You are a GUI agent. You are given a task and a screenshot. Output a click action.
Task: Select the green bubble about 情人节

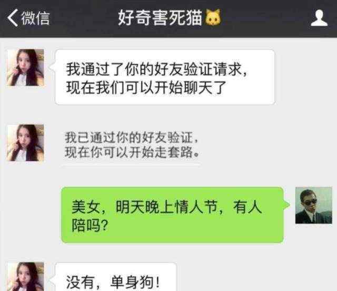(172, 215)
